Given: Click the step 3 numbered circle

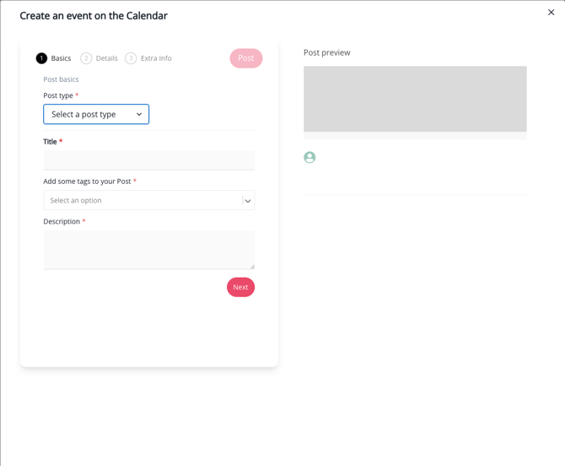Looking at the screenshot, I should tap(131, 58).
